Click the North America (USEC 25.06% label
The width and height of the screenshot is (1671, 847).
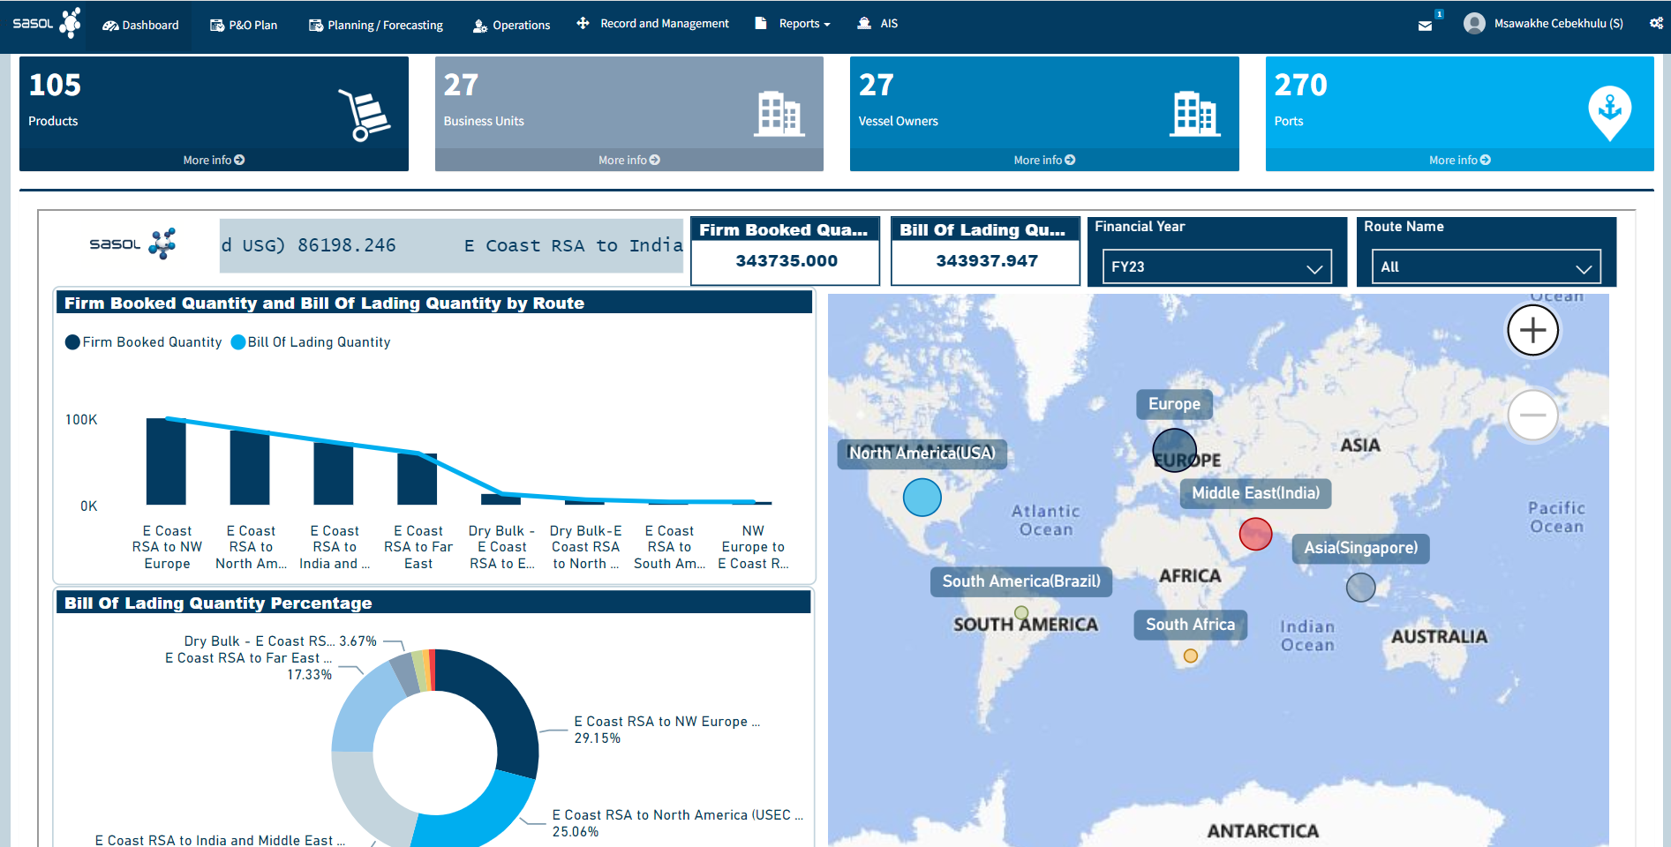coord(677,823)
